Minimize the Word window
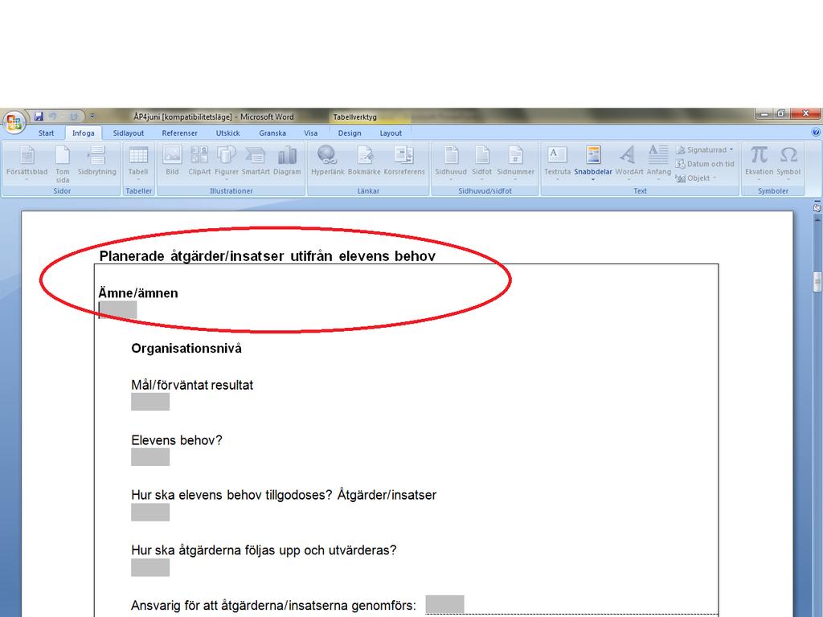 764,113
